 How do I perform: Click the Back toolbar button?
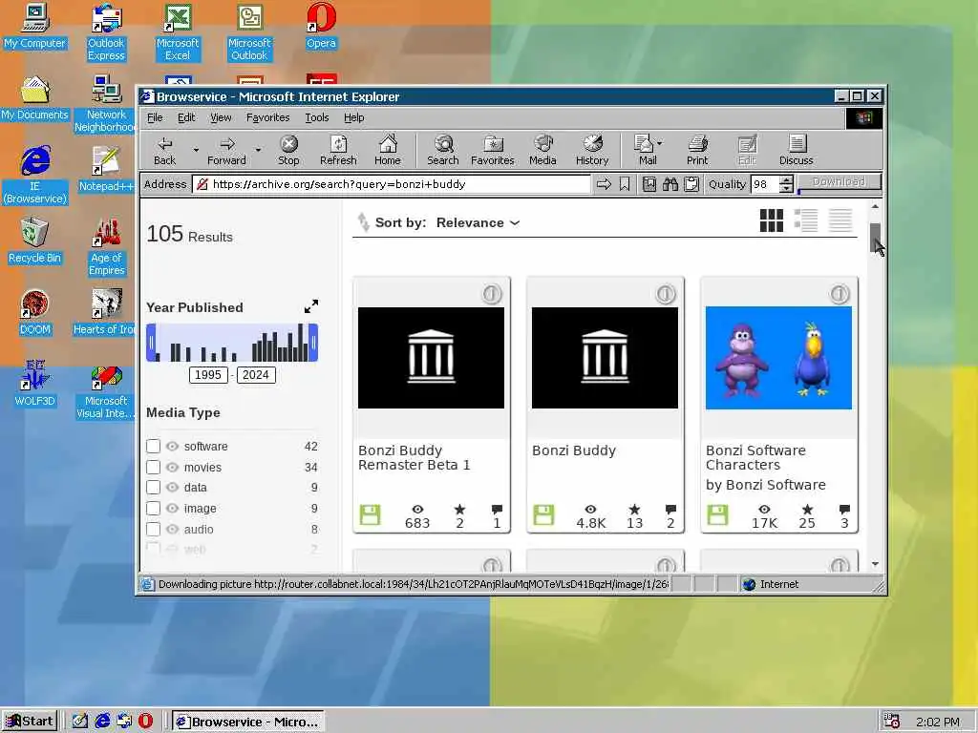[x=164, y=151]
